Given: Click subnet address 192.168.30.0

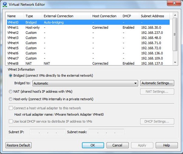Looking at the screenshot, I should 151,28.
